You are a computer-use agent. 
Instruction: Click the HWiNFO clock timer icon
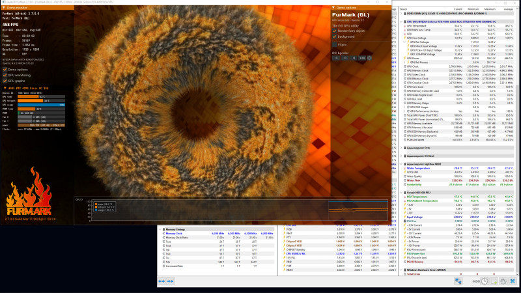[485, 281]
